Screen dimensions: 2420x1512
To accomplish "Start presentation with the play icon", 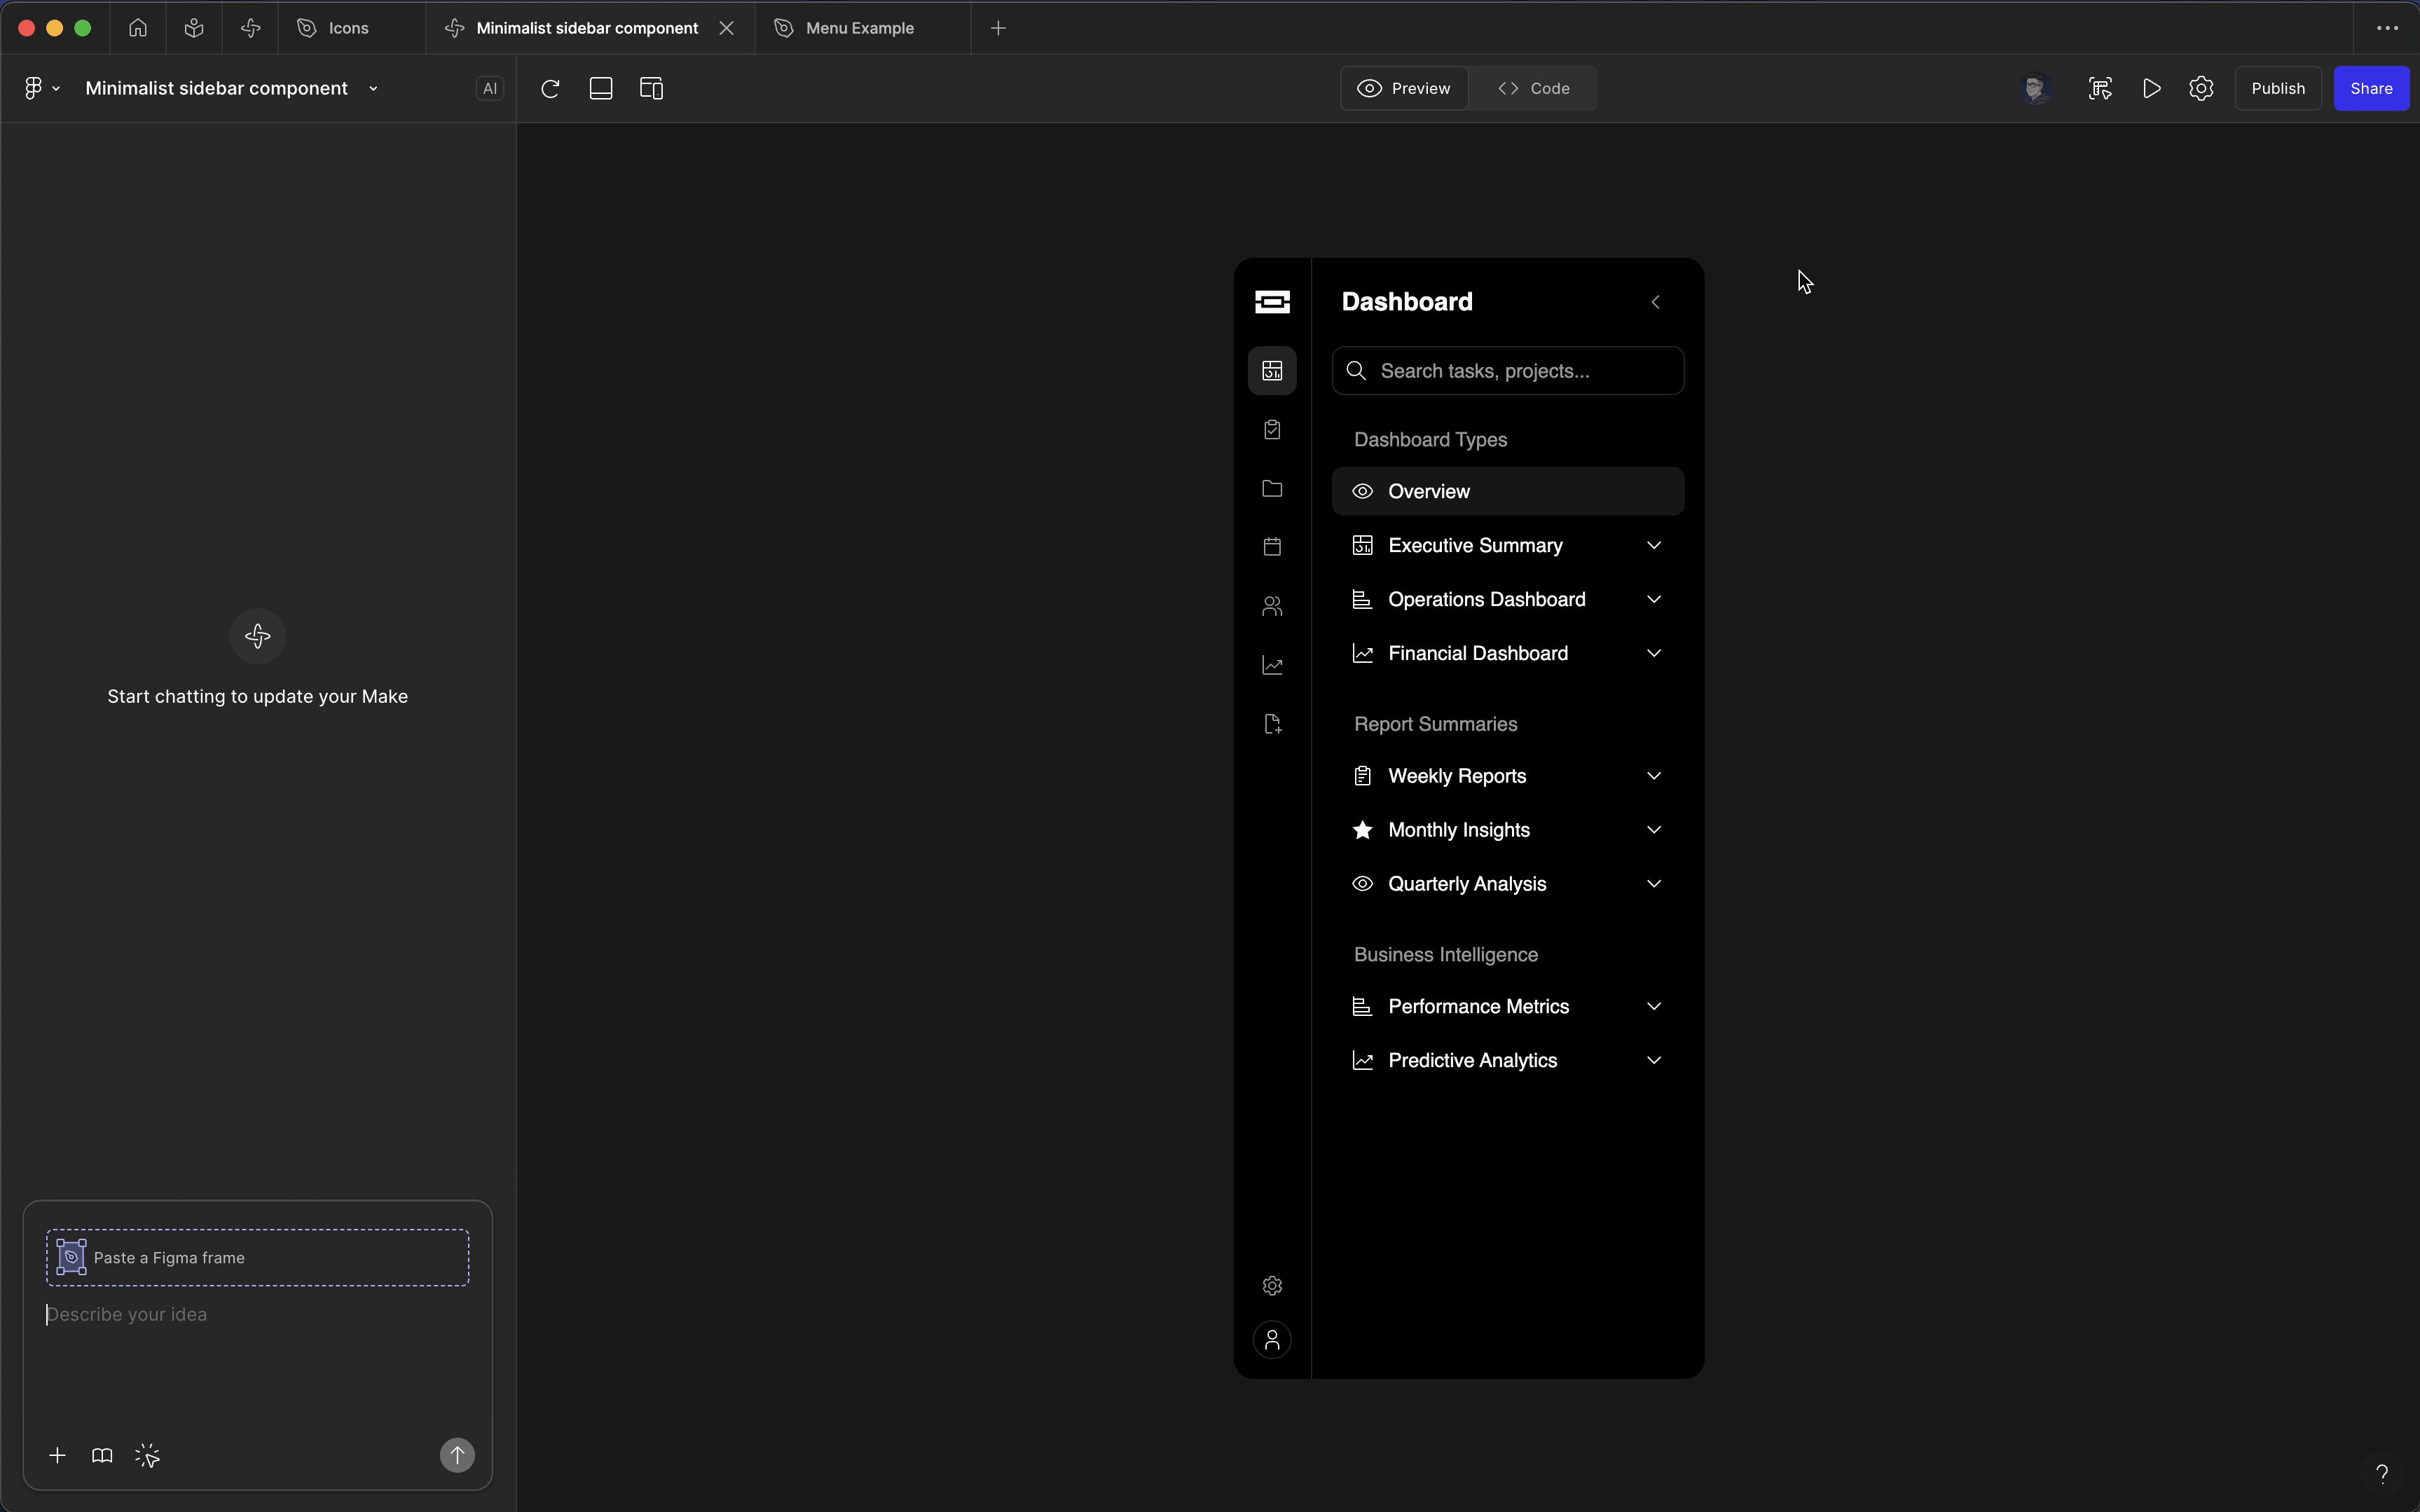I will pos(2152,89).
